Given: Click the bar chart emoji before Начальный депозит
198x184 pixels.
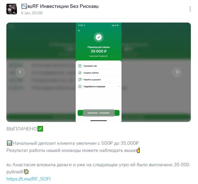Looking at the screenshot, I should point(10,143).
